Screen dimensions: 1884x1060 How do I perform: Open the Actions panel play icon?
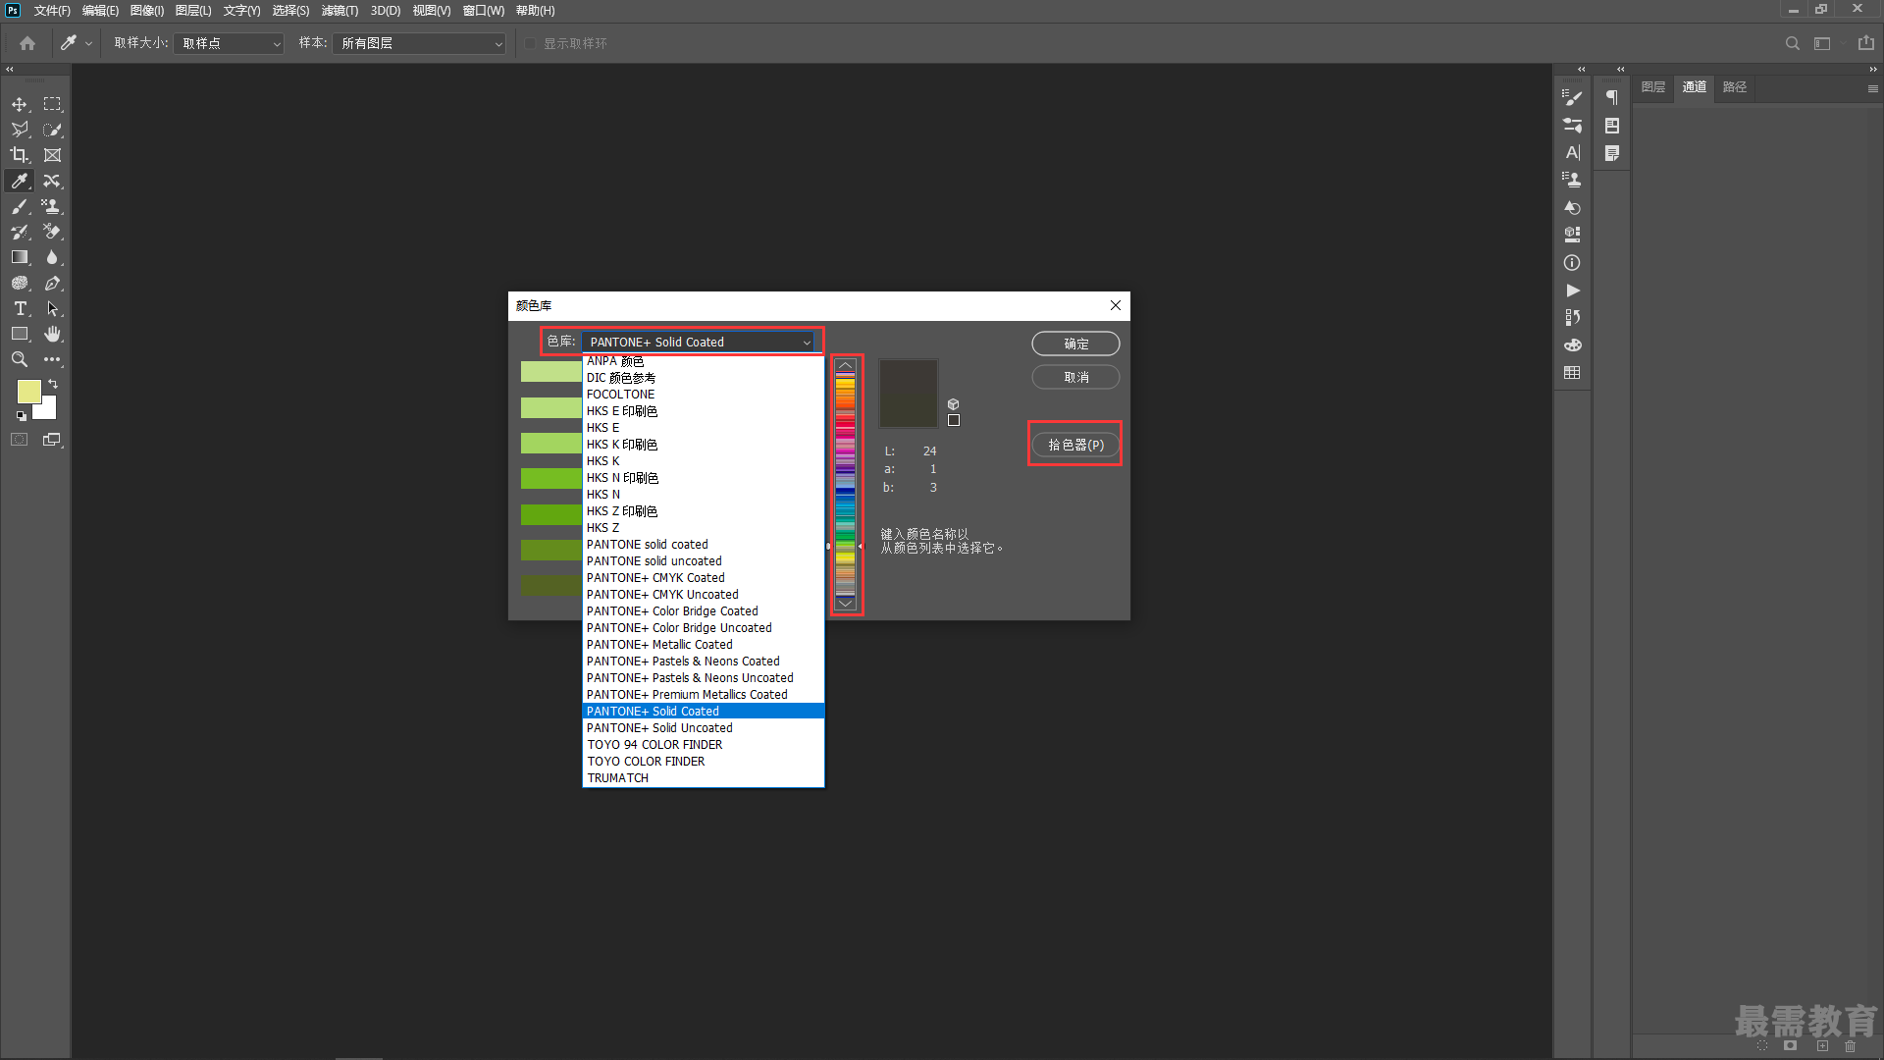click(x=1572, y=291)
